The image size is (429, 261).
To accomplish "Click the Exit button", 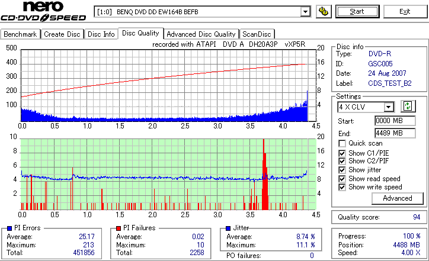I will point(405,11).
